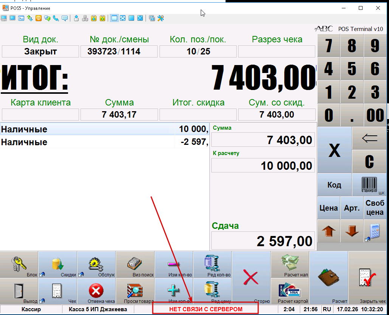This screenshot has width=389, height=315.
Task: Click the clipboard with down arrow icon
Action: [94, 18]
